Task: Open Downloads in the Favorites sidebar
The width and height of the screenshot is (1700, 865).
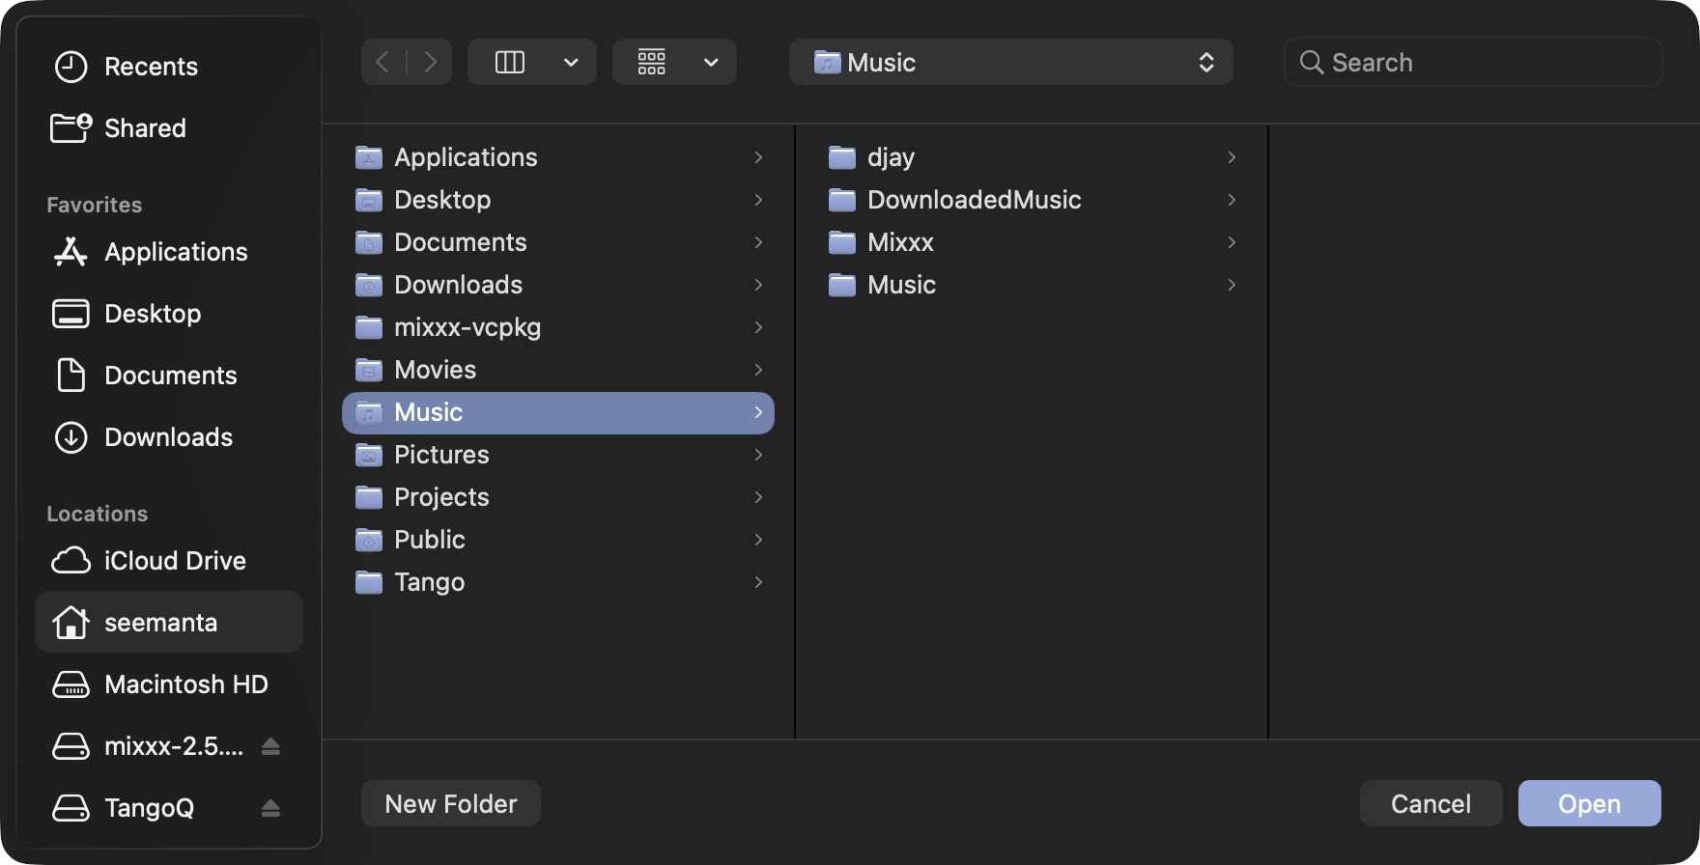Action: point(169,437)
